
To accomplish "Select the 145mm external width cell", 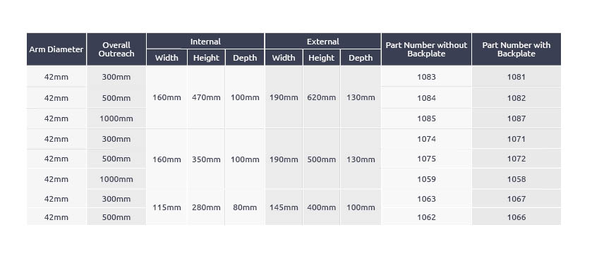I will pos(284,207).
